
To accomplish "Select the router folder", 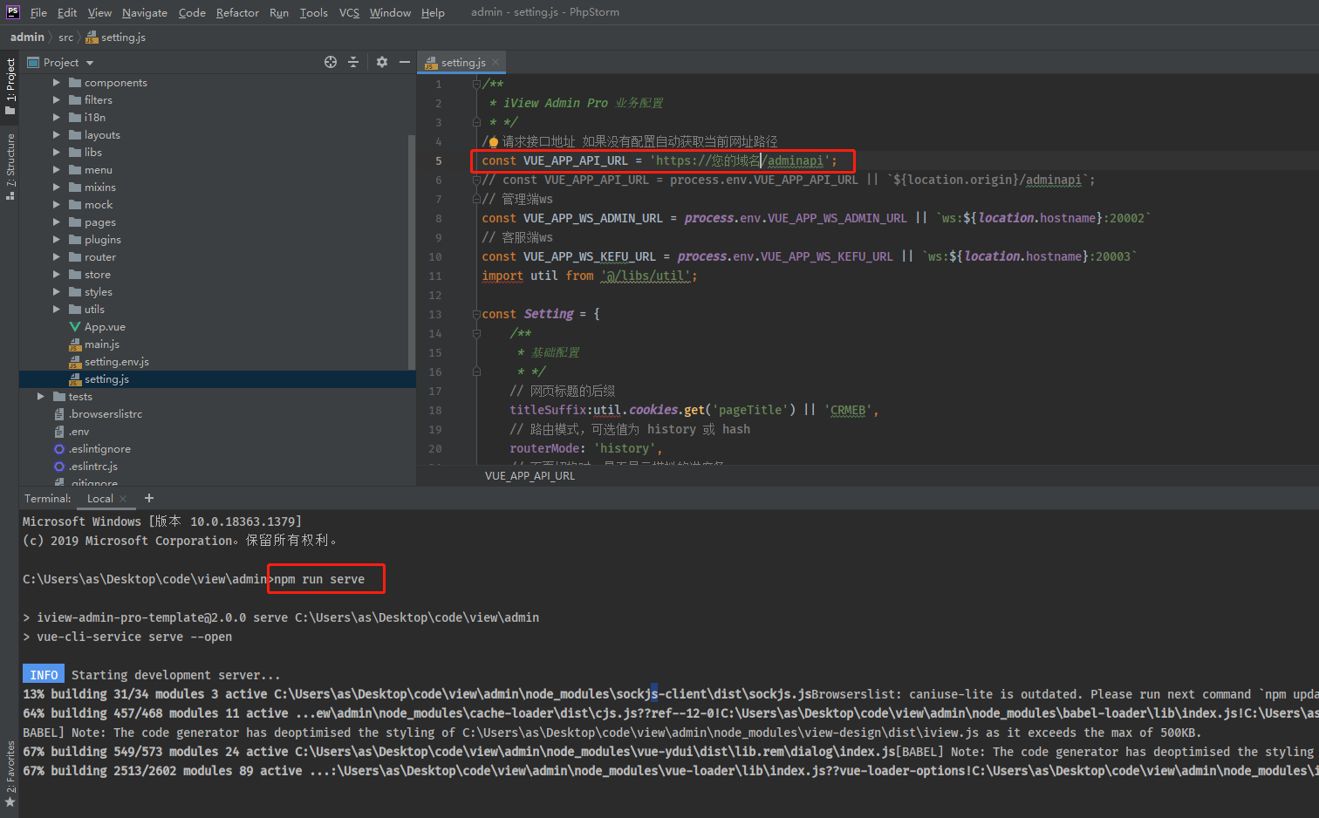I will [100, 257].
